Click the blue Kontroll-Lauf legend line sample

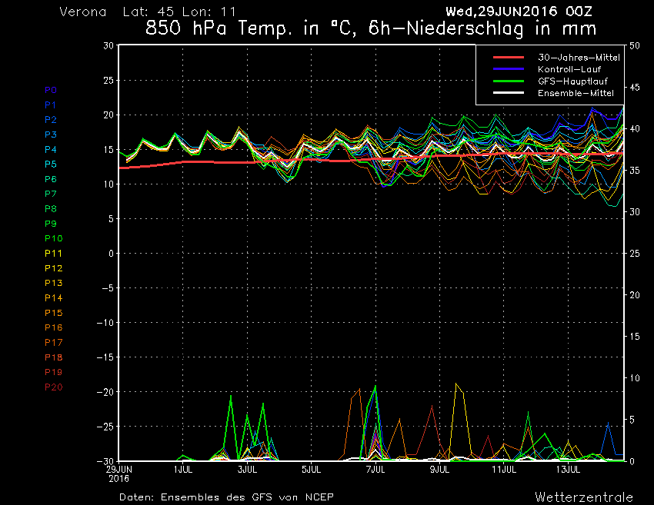click(509, 69)
